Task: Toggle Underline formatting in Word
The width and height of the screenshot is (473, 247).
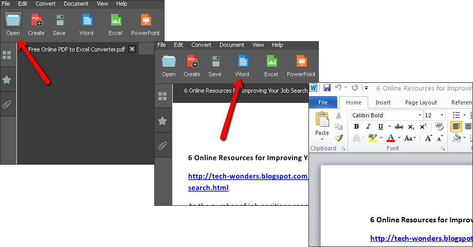Action: [x=380, y=127]
